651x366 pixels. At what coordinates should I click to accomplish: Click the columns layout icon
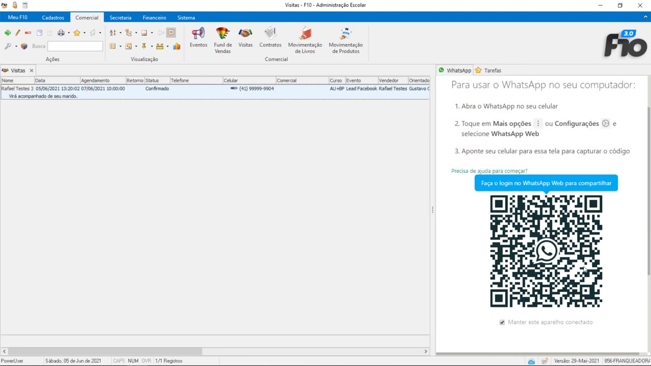pos(112,46)
